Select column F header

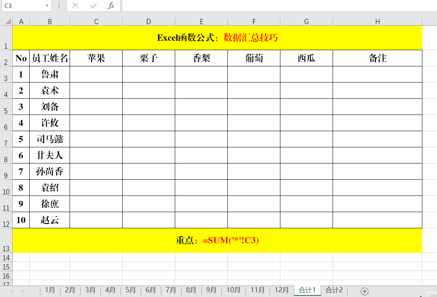coord(254,21)
